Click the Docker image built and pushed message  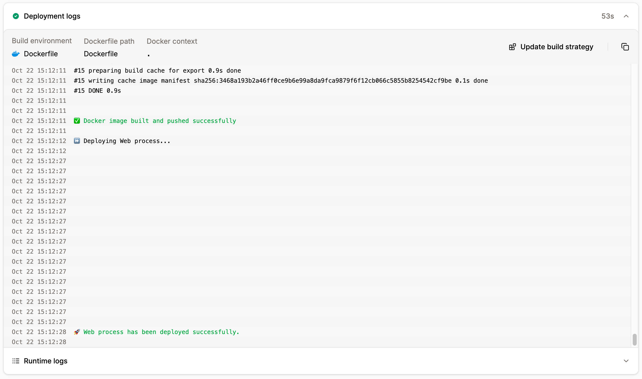pos(160,121)
